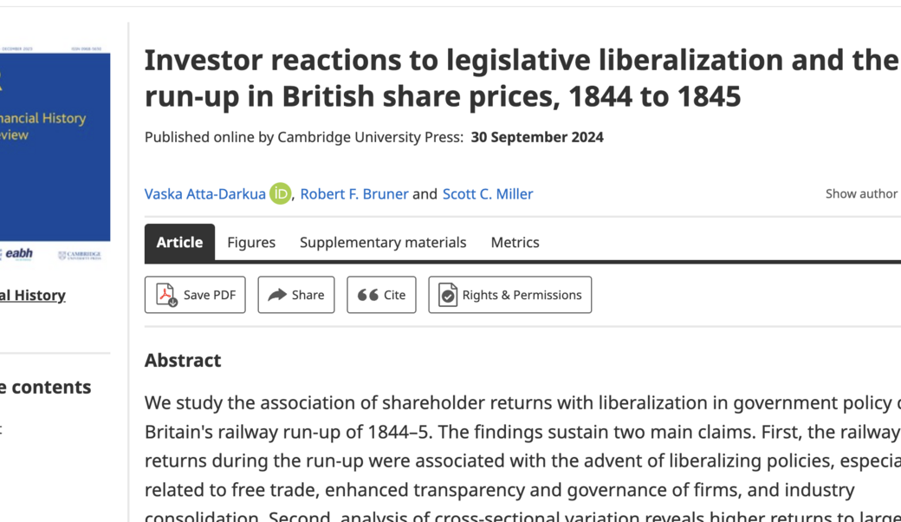Click the article title heading
901x522 pixels.
click(x=521, y=78)
